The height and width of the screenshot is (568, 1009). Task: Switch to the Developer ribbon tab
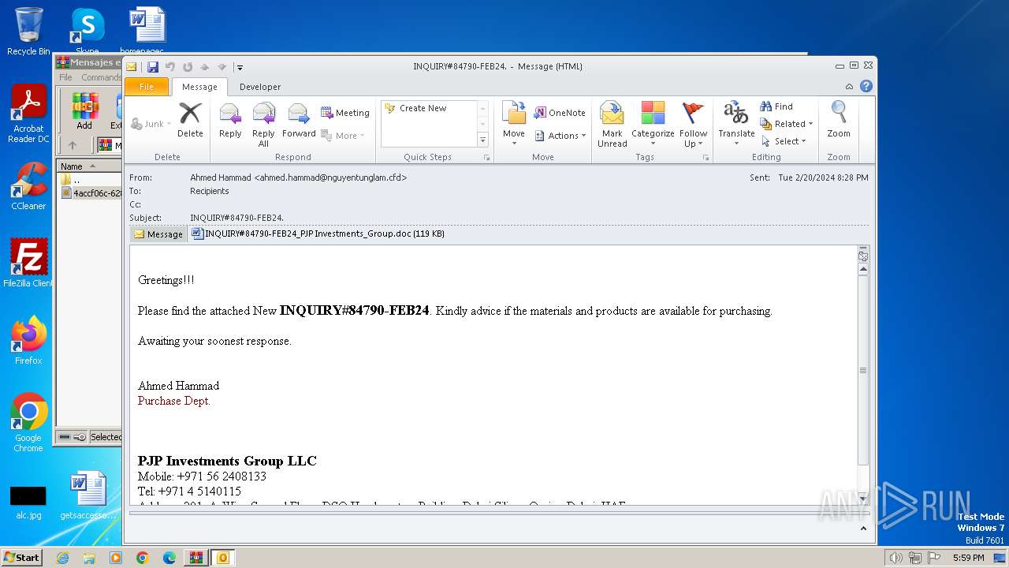(260, 87)
